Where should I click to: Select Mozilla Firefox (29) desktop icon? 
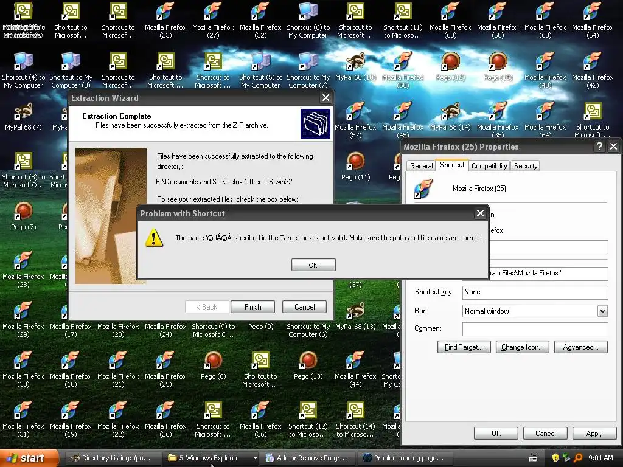[24, 320]
